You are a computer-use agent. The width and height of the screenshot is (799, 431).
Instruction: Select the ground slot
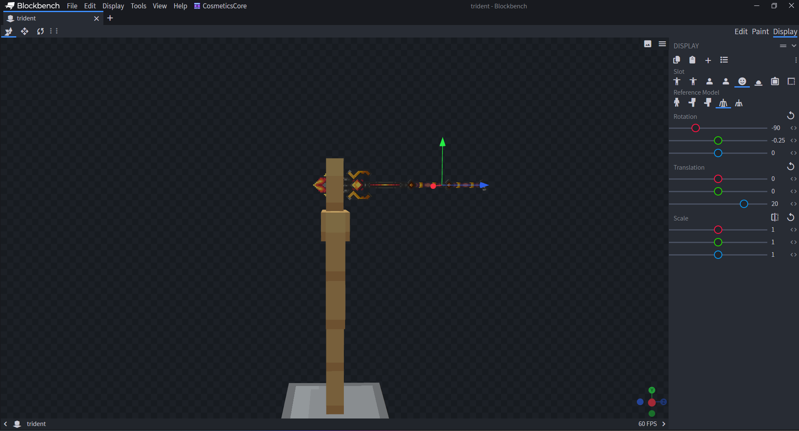point(759,82)
